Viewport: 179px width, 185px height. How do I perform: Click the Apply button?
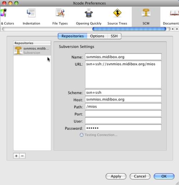[116, 176]
